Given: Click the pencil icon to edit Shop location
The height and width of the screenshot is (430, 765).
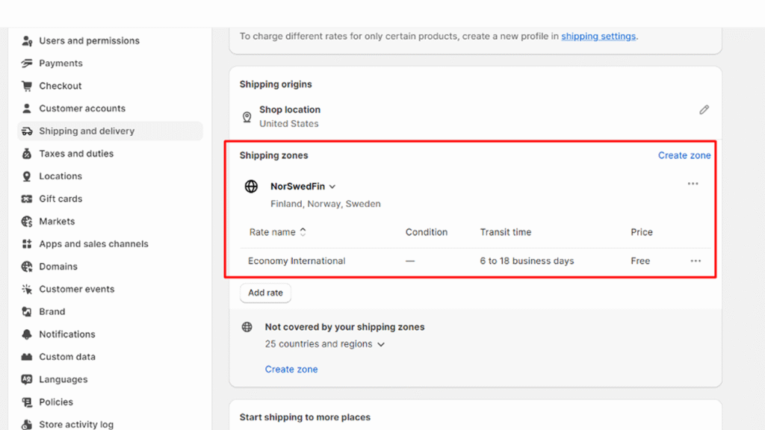Looking at the screenshot, I should [704, 110].
